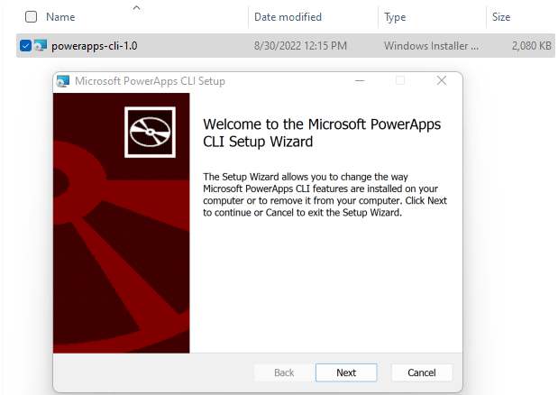This screenshot has width=558, height=395.
Task: Cancel the Setup Wizard
Action: click(421, 372)
